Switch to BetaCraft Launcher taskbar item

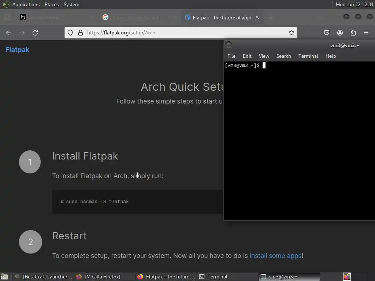tap(43, 277)
